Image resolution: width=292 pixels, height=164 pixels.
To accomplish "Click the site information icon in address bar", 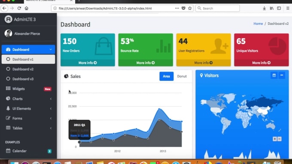I will coord(55,8).
